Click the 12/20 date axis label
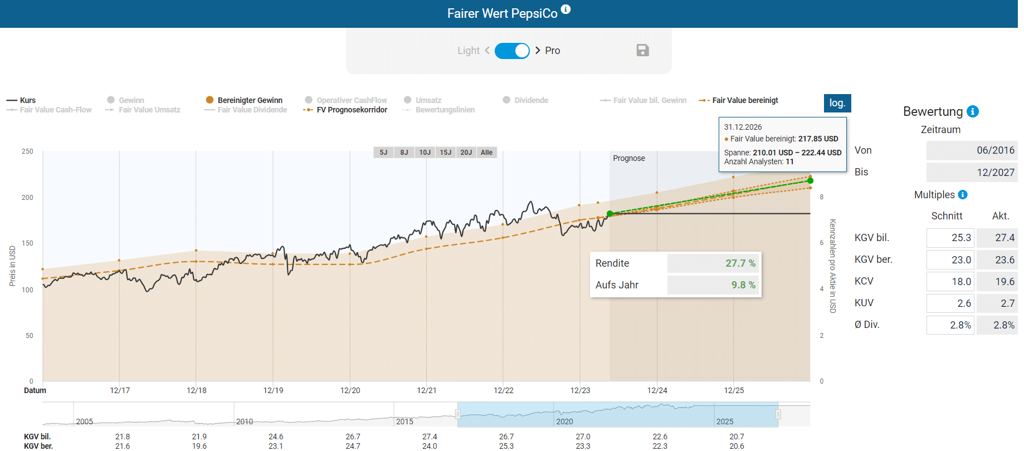The width and height of the screenshot is (1024, 451). click(350, 390)
